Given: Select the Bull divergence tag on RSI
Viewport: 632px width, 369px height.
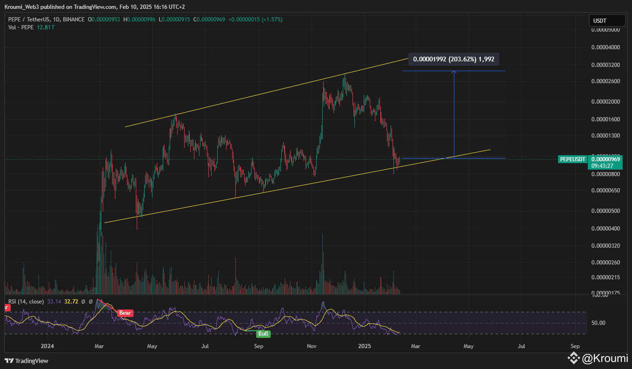Looking at the screenshot, I should point(263,333).
